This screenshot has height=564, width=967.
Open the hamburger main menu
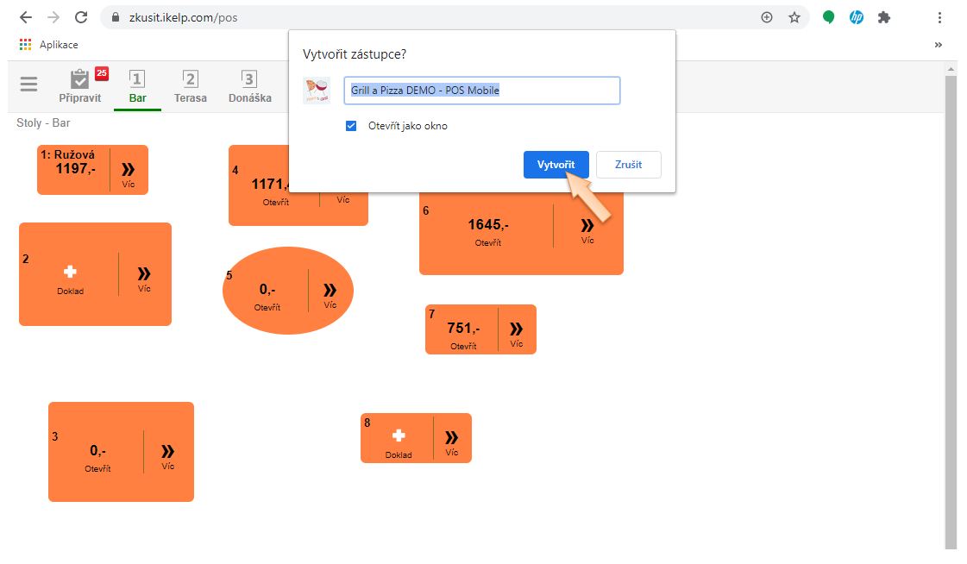click(x=29, y=84)
